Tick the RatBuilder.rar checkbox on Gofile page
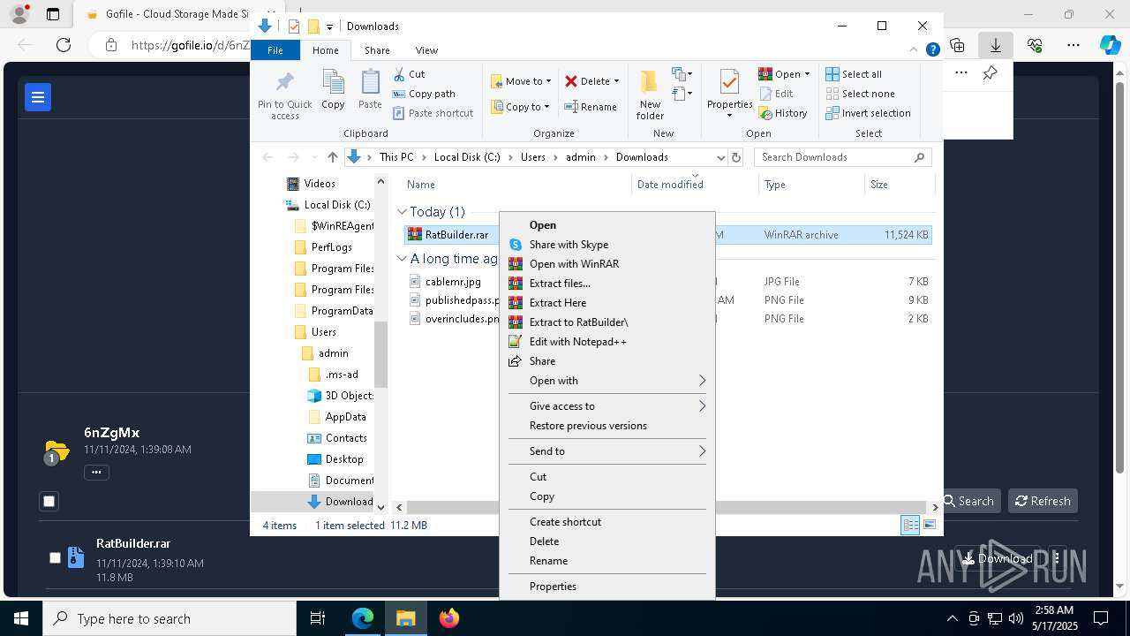 click(55, 557)
